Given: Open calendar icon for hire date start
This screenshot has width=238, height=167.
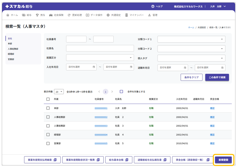Looking at the screenshot, I should [94, 67].
